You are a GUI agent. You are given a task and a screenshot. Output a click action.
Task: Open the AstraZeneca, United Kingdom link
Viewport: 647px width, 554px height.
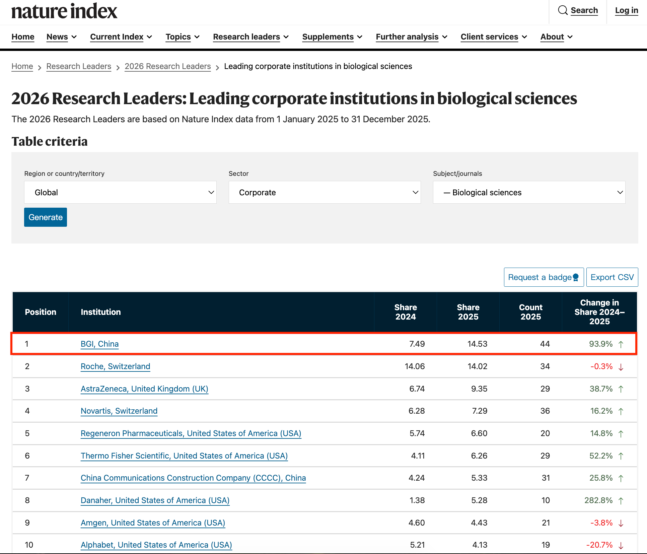tap(145, 389)
